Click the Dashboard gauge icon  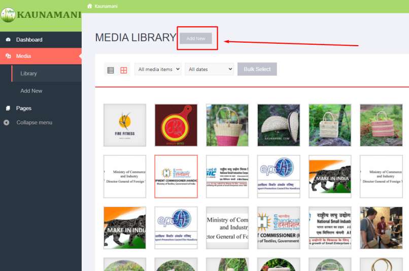point(8,40)
